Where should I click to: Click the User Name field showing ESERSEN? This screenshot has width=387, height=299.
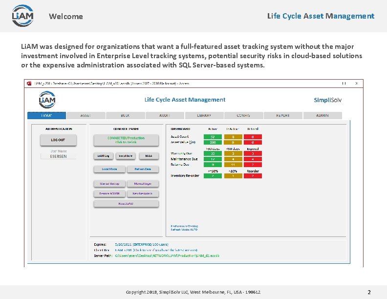(59, 156)
